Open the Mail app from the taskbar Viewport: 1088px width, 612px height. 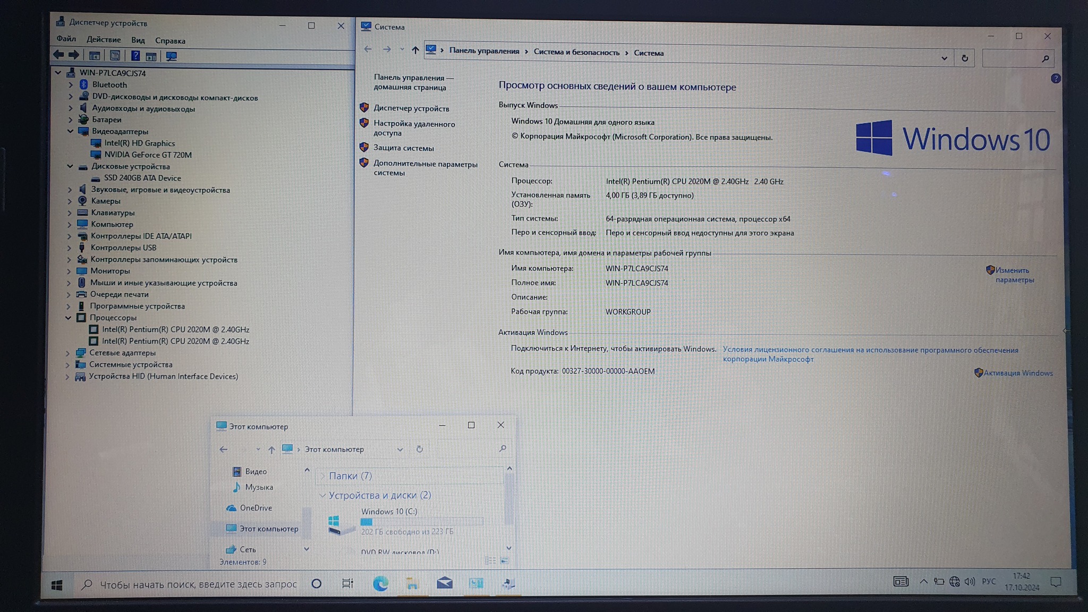(444, 583)
